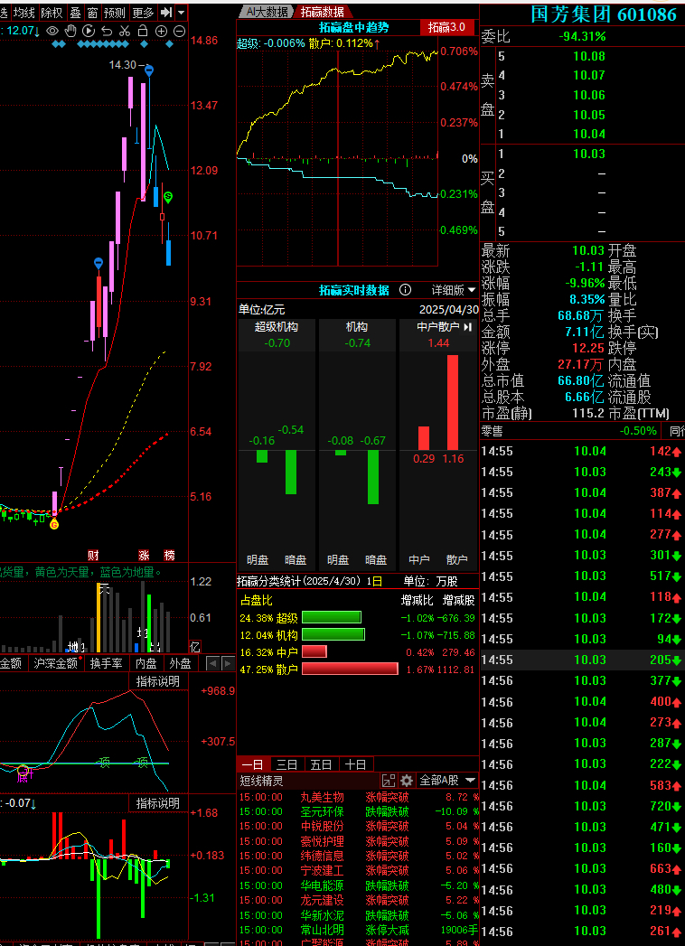Select the 金额 indicator tab
685x946 pixels.
[10, 664]
